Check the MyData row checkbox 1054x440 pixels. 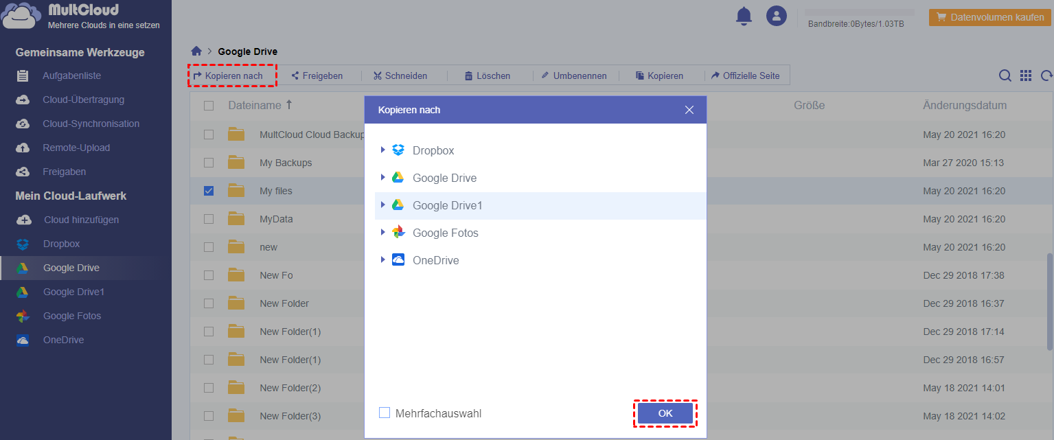(x=209, y=219)
